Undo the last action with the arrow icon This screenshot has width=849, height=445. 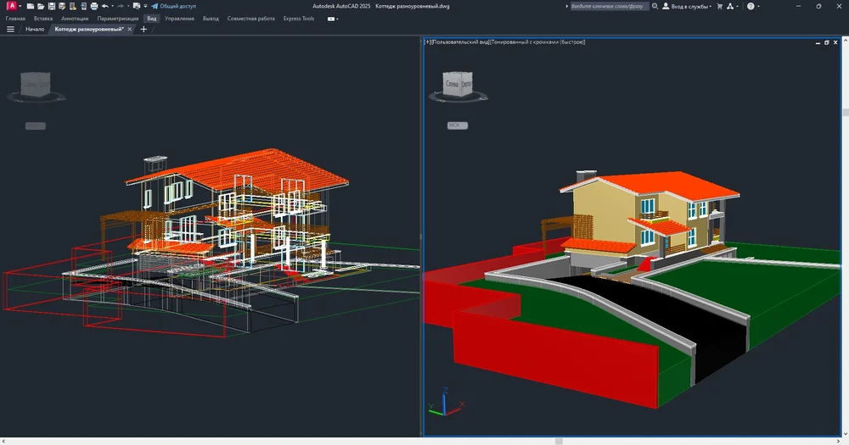105,6
